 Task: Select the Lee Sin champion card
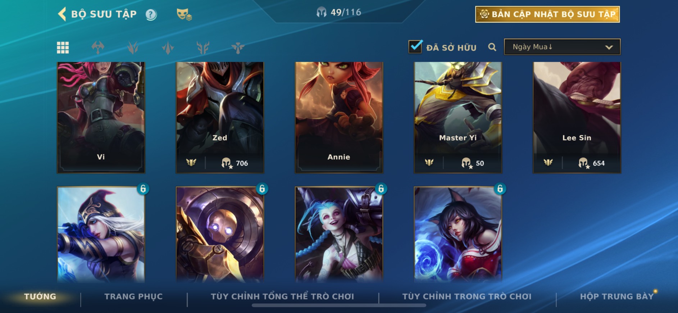click(577, 117)
